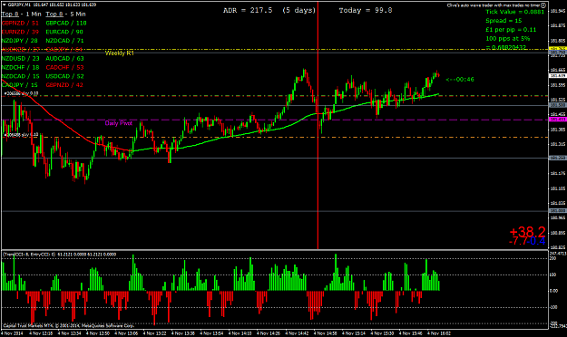Click the upper '#206686 buy 0.10' order label
The width and height of the screenshot is (567, 337).
click(x=21, y=93)
